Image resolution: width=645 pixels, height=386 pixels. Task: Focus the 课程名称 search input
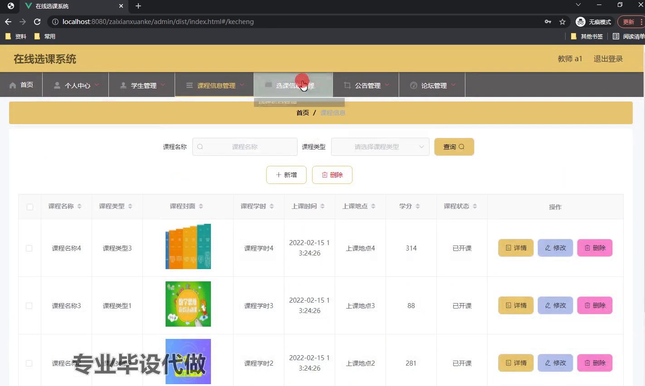click(x=245, y=147)
